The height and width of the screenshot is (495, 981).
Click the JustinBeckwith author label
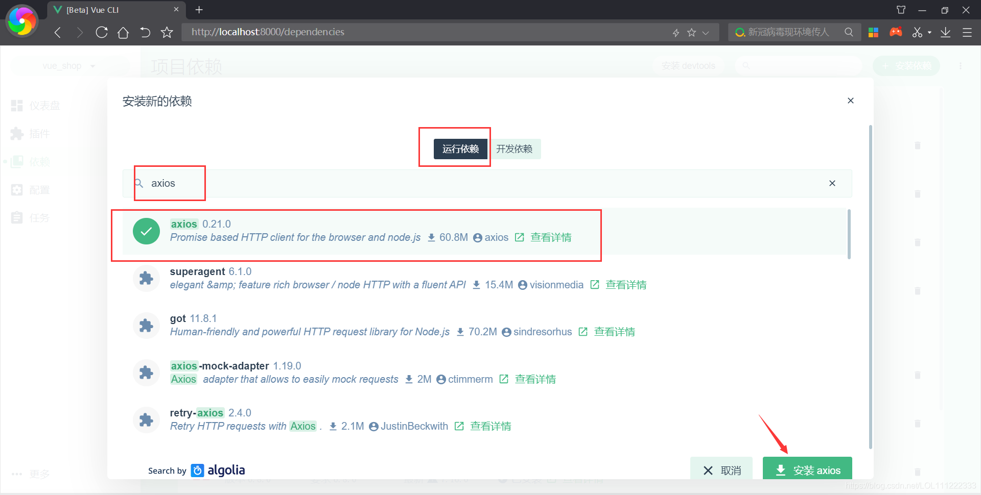click(x=414, y=426)
